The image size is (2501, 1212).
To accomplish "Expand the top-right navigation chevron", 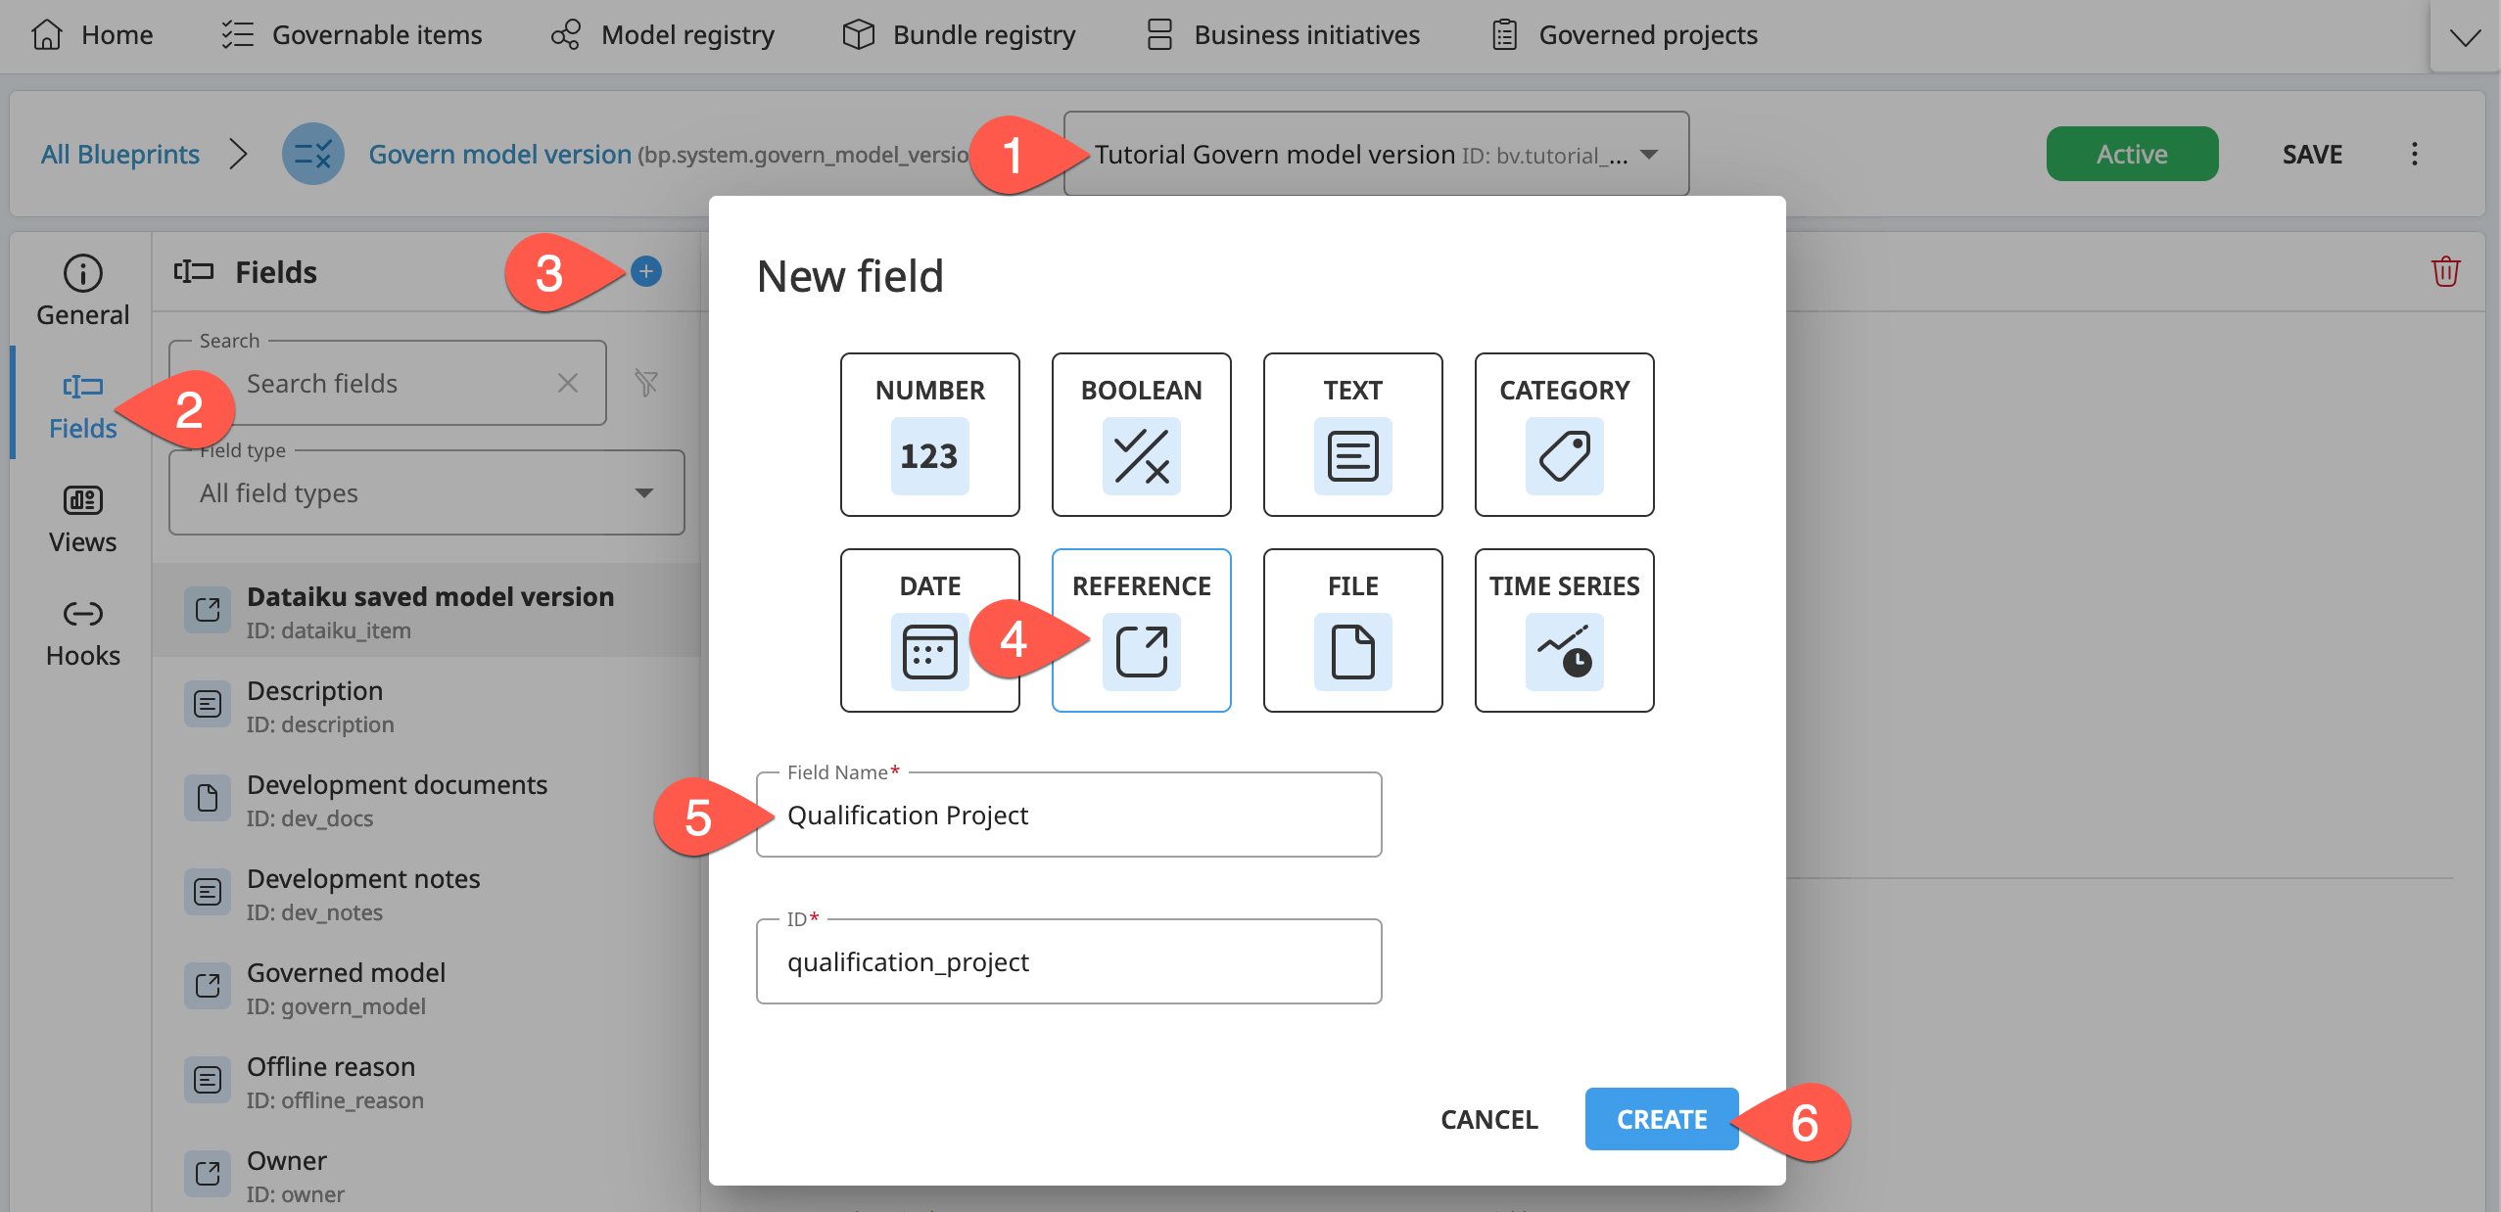I will (x=2465, y=36).
